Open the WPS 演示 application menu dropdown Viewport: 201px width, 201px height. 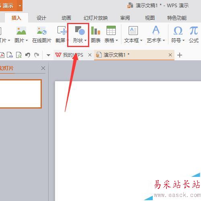(20, 6)
